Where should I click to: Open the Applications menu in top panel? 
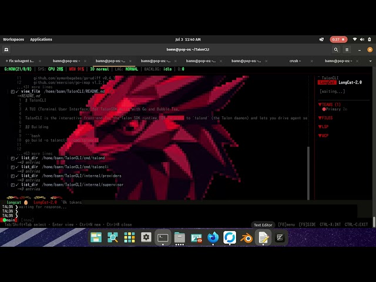pyautogui.click(x=41, y=39)
